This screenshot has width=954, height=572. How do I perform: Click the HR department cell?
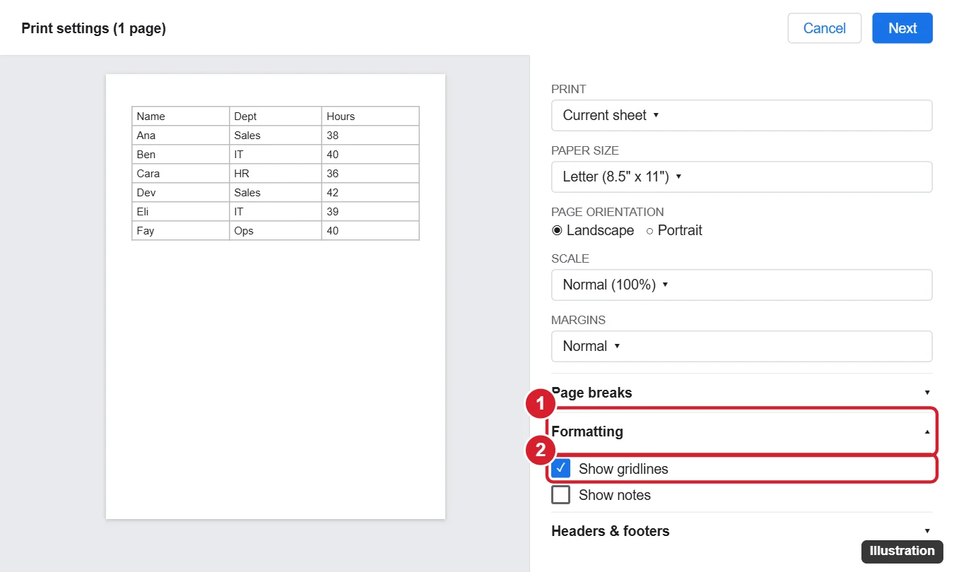tap(276, 174)
